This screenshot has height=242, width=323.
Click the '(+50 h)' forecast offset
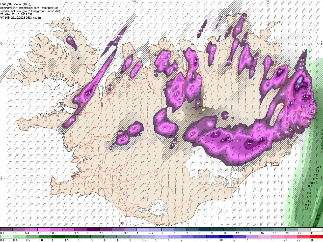point(36,18)
